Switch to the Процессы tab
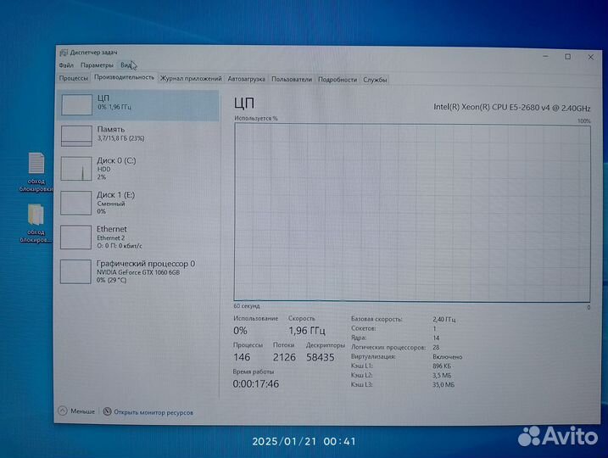This screenshot has width=608, height=458. pos(74,79)
